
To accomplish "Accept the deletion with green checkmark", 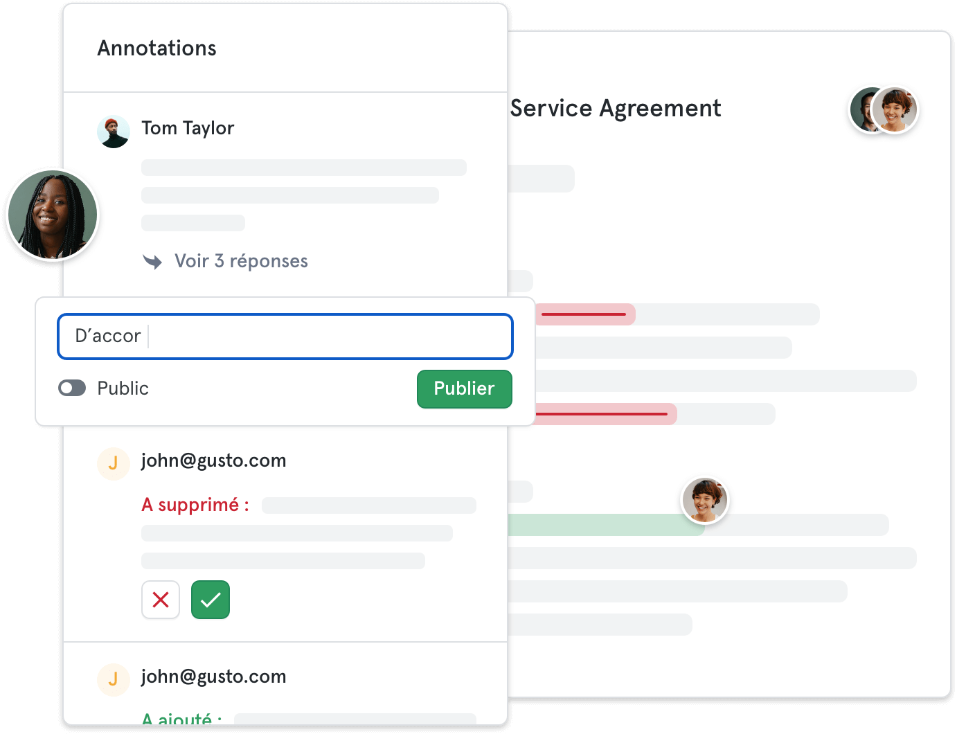I will (x=211, y=600).
